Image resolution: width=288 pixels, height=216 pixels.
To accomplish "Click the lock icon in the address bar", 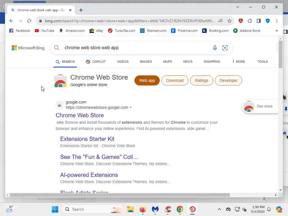I will (x=40, y=21).
